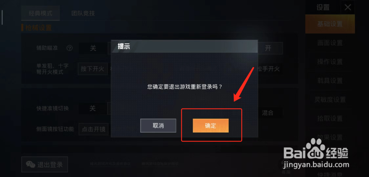Open 灵敏度设置 in the side menu
The width and height of the screenshot is (369, 177).
[330, 100]
